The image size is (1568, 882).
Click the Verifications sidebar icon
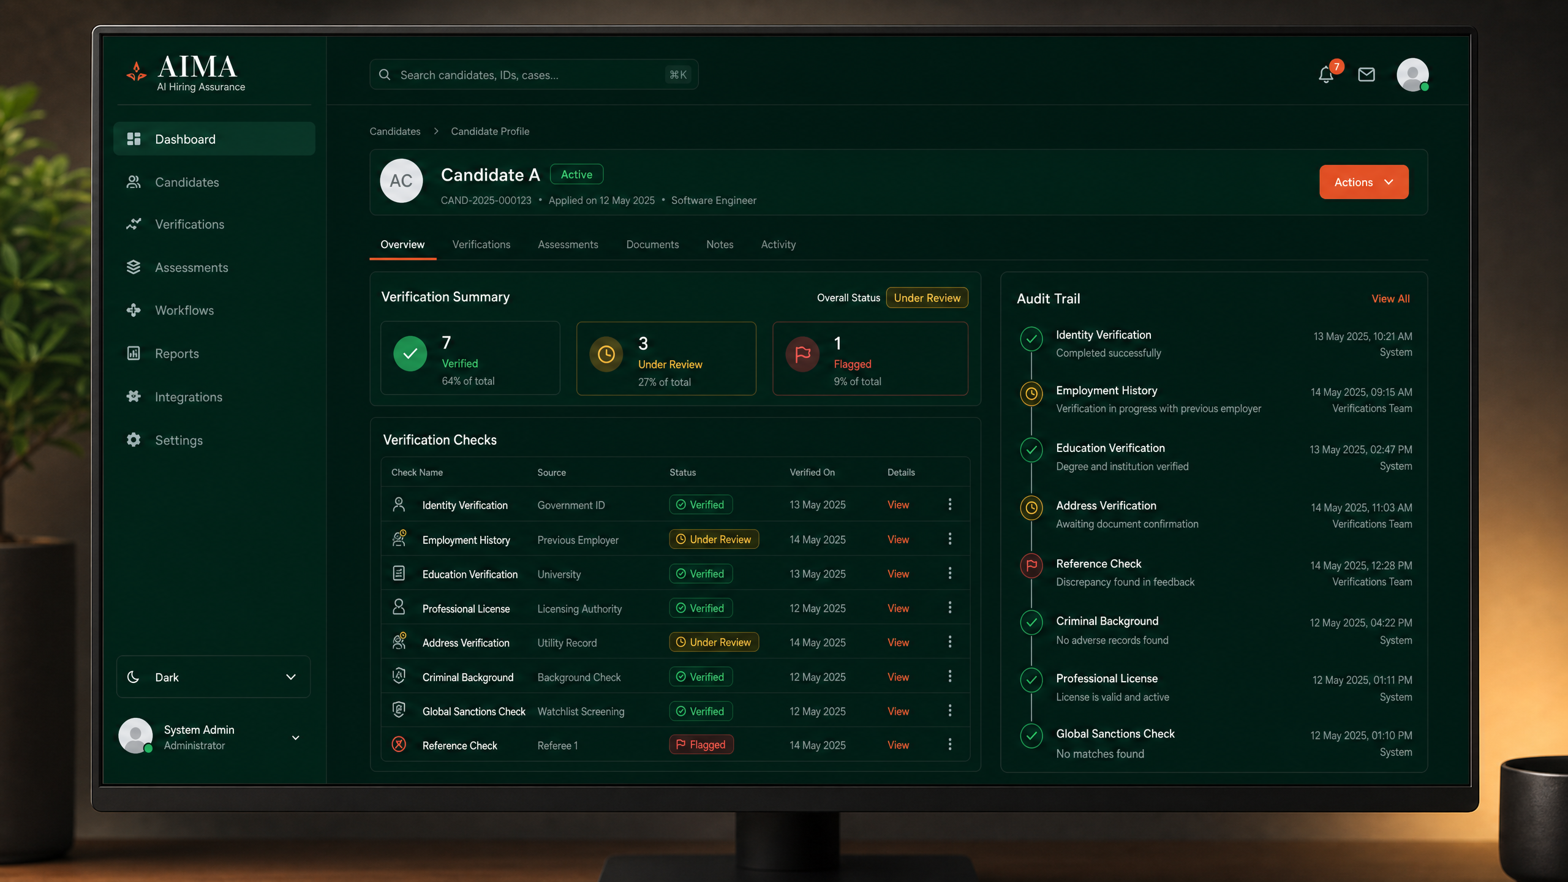pos(134,224)
